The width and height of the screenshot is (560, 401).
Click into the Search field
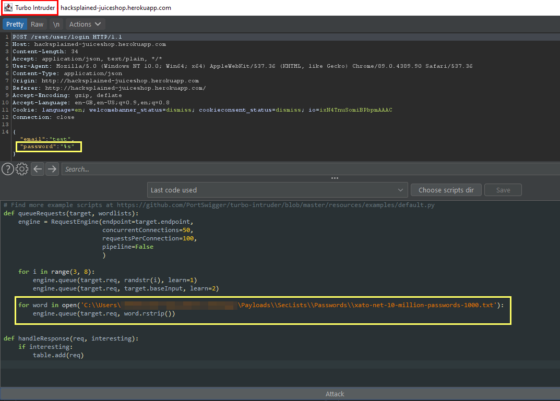(311, 169)
